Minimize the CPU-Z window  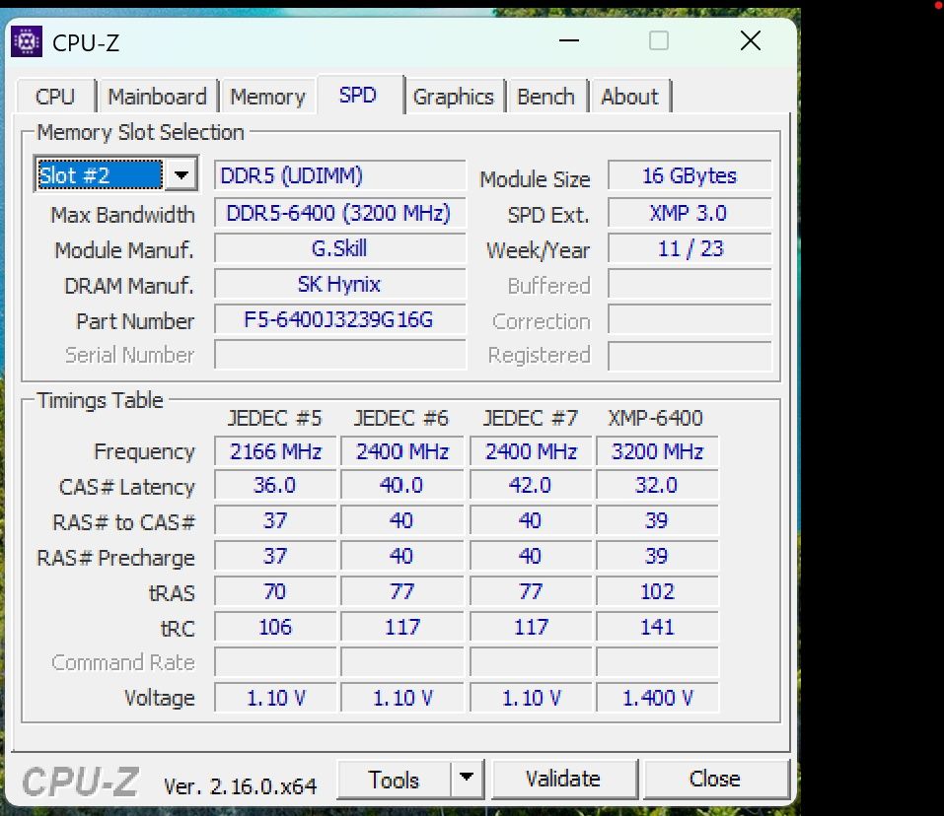(569, 40)
